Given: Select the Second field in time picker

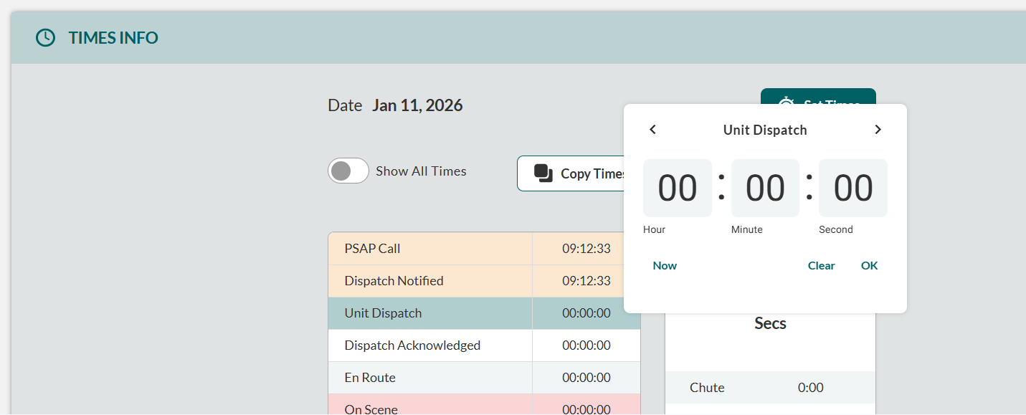Looking at the screenshot, I should pos(852,189).
